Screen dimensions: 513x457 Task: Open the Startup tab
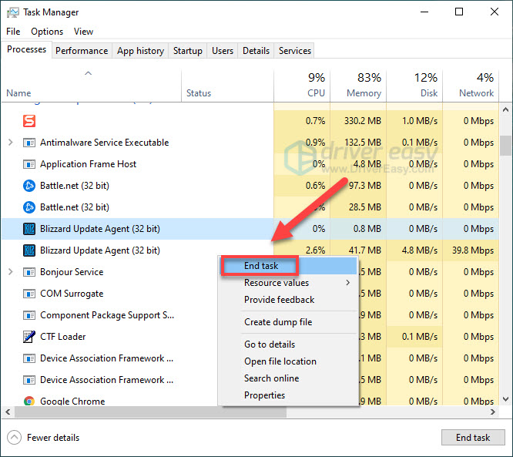pyautogui.click(x=187, y=51)
